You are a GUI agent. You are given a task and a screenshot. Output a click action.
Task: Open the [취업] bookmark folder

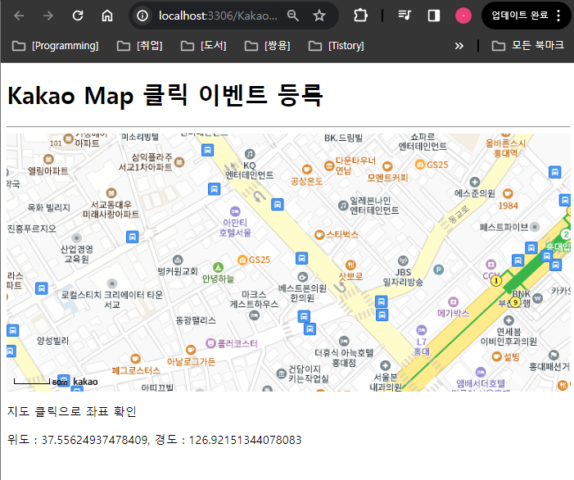pos(139,46)
